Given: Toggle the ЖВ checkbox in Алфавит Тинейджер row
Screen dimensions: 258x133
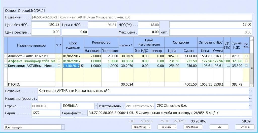Looking at the screenshot, I should [x=59, y=61].
